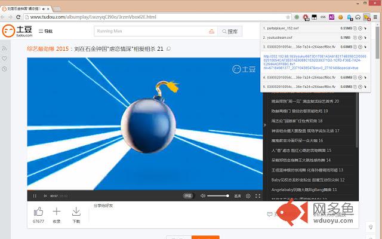Copy link of portalplayer_152.swf row

point(355,28)
